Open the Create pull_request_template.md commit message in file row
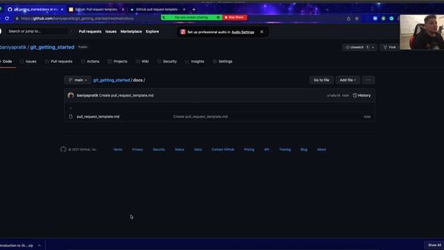 coord(200,117)
